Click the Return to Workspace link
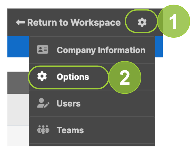Image resolution: width=196 pixels, height=151 pixels. [68, 23]
